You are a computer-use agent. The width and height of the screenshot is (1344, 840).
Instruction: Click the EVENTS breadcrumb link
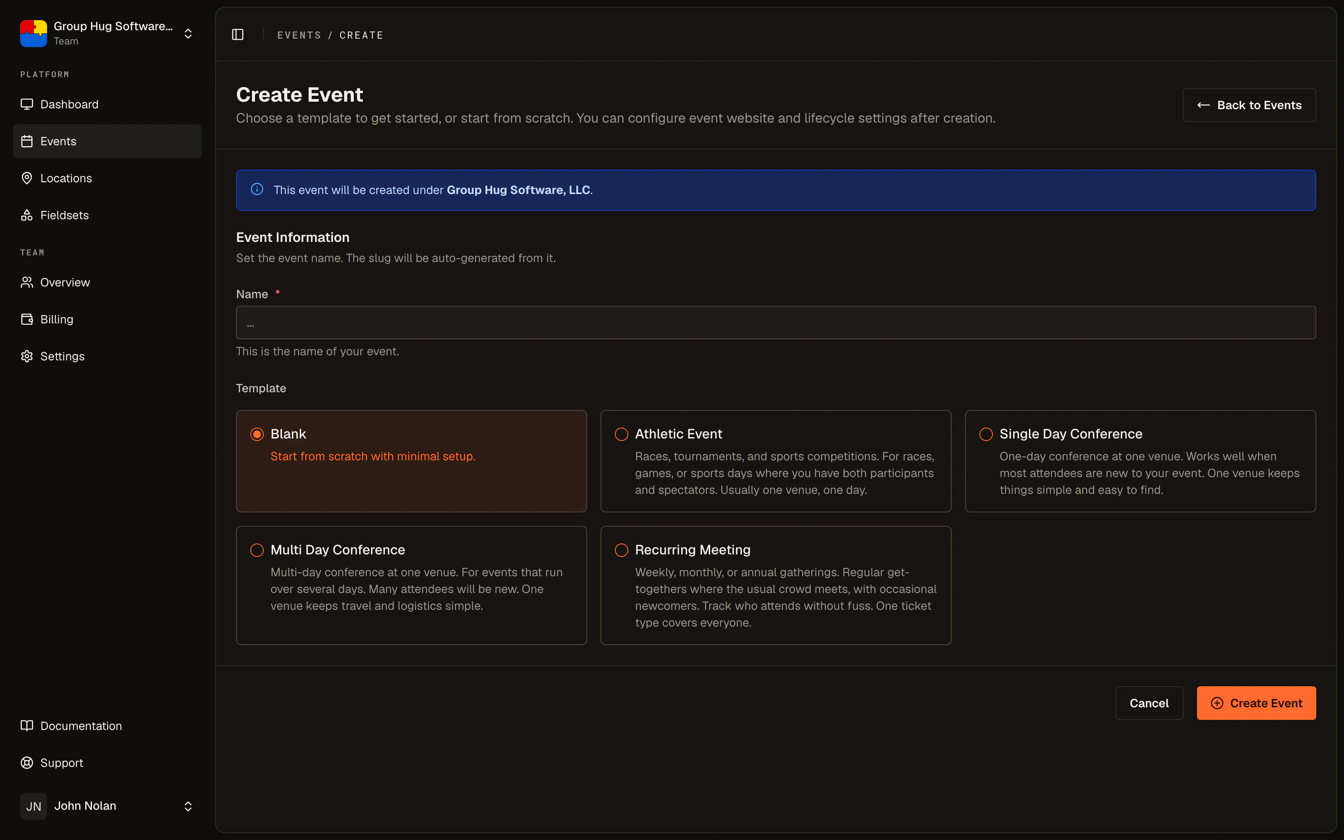299,35
